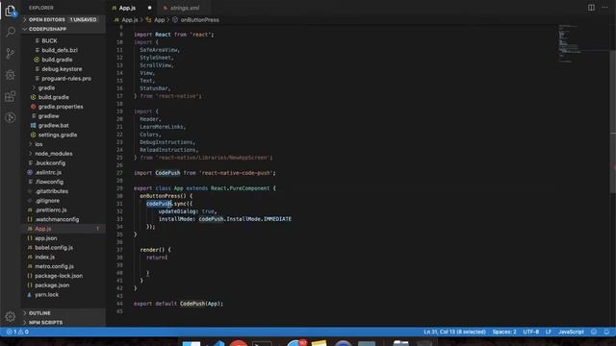Change end of line sequence LF
The height and width of the screenshot is (346, 616).
(x=549, y=332)
